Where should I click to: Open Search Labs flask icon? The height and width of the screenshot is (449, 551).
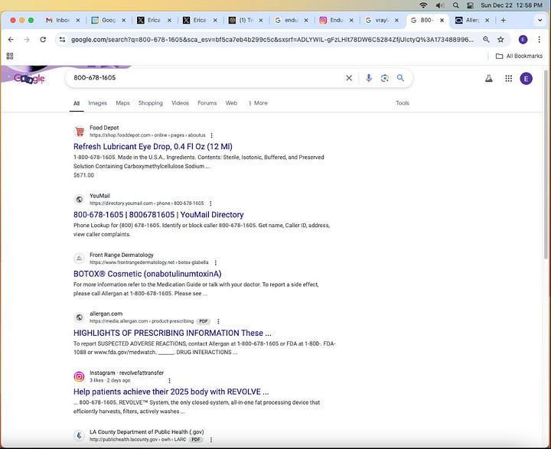tap(489, 78)
